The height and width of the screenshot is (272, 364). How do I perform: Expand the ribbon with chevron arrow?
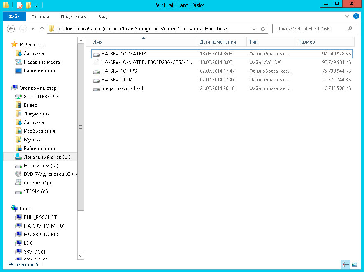[348, 16]
